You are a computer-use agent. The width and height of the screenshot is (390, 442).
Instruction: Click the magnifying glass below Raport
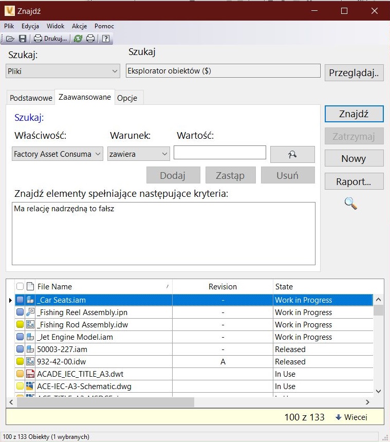coord(350,204)
